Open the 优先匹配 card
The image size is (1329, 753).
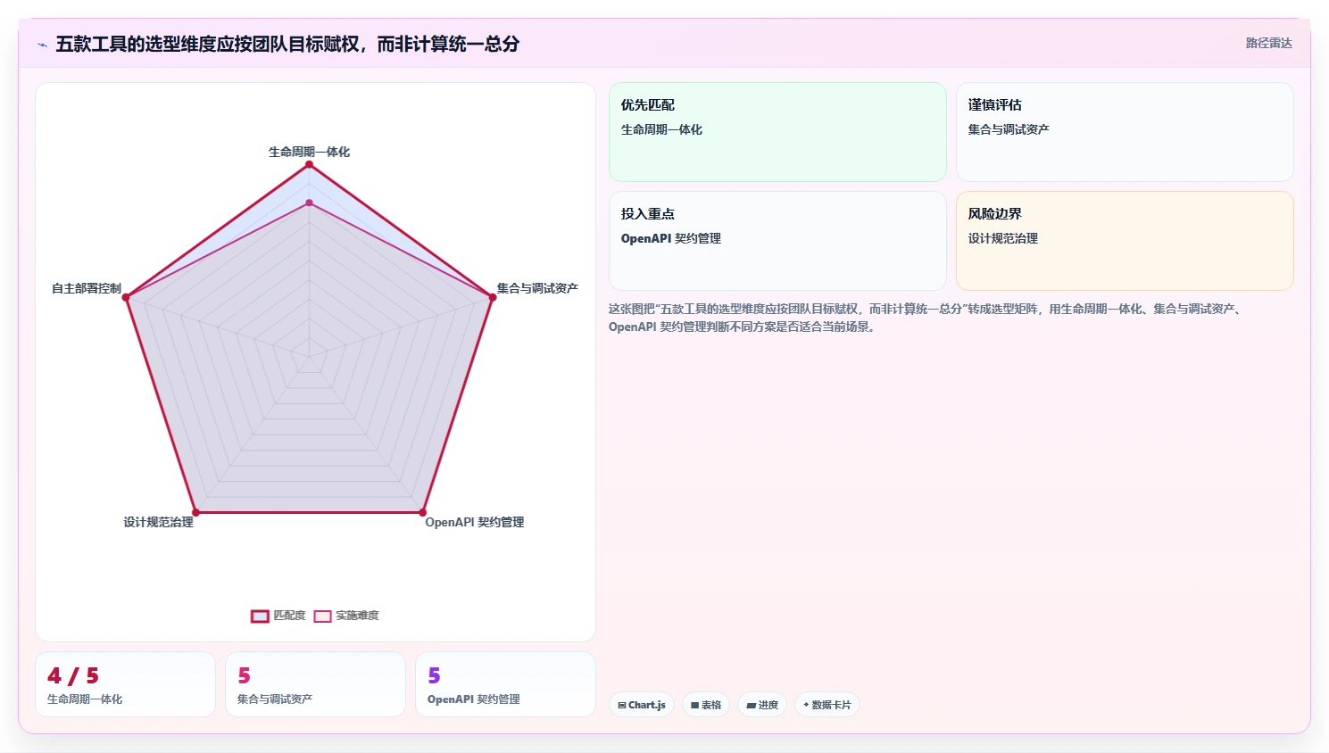tap(777, 132)
